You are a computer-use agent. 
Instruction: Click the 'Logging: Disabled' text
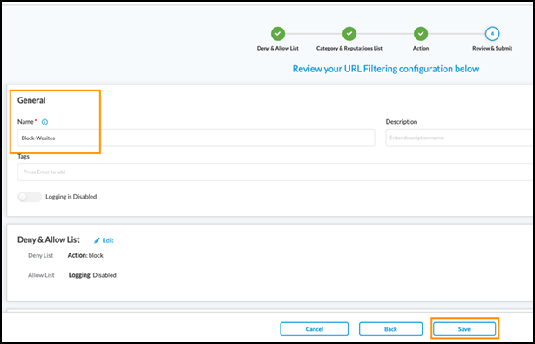click(x=92, y=275)
